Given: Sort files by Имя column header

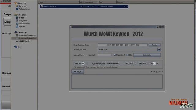Looking at the screenshot, I should (x=58, y=2).
